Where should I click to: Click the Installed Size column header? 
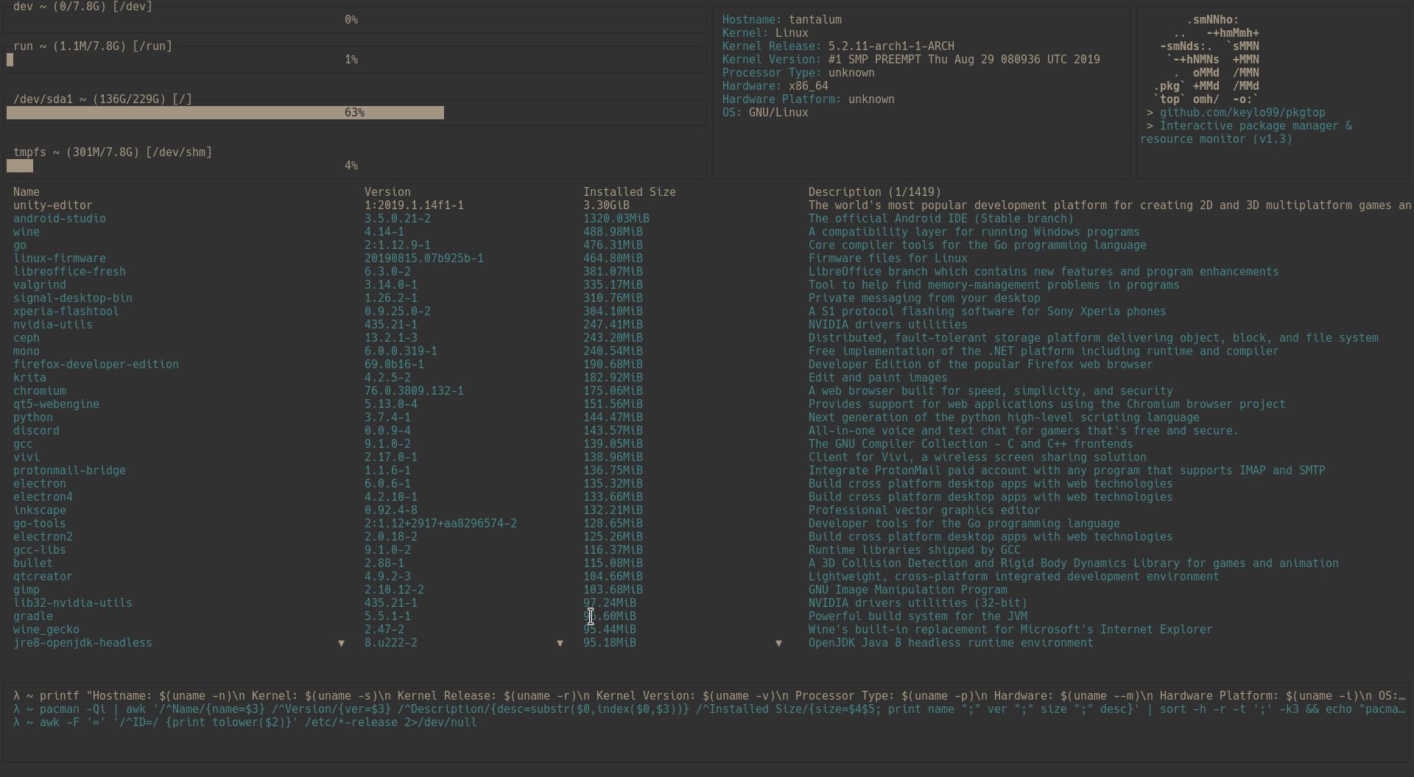(630, 192)
